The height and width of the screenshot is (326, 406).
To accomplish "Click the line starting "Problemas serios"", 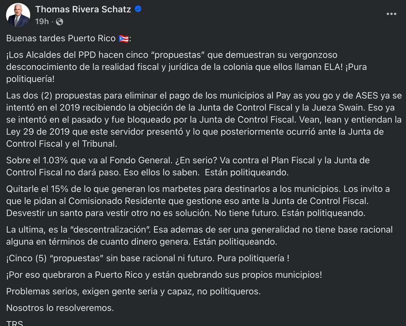I will pyautogui.click(x=133, y=291).
